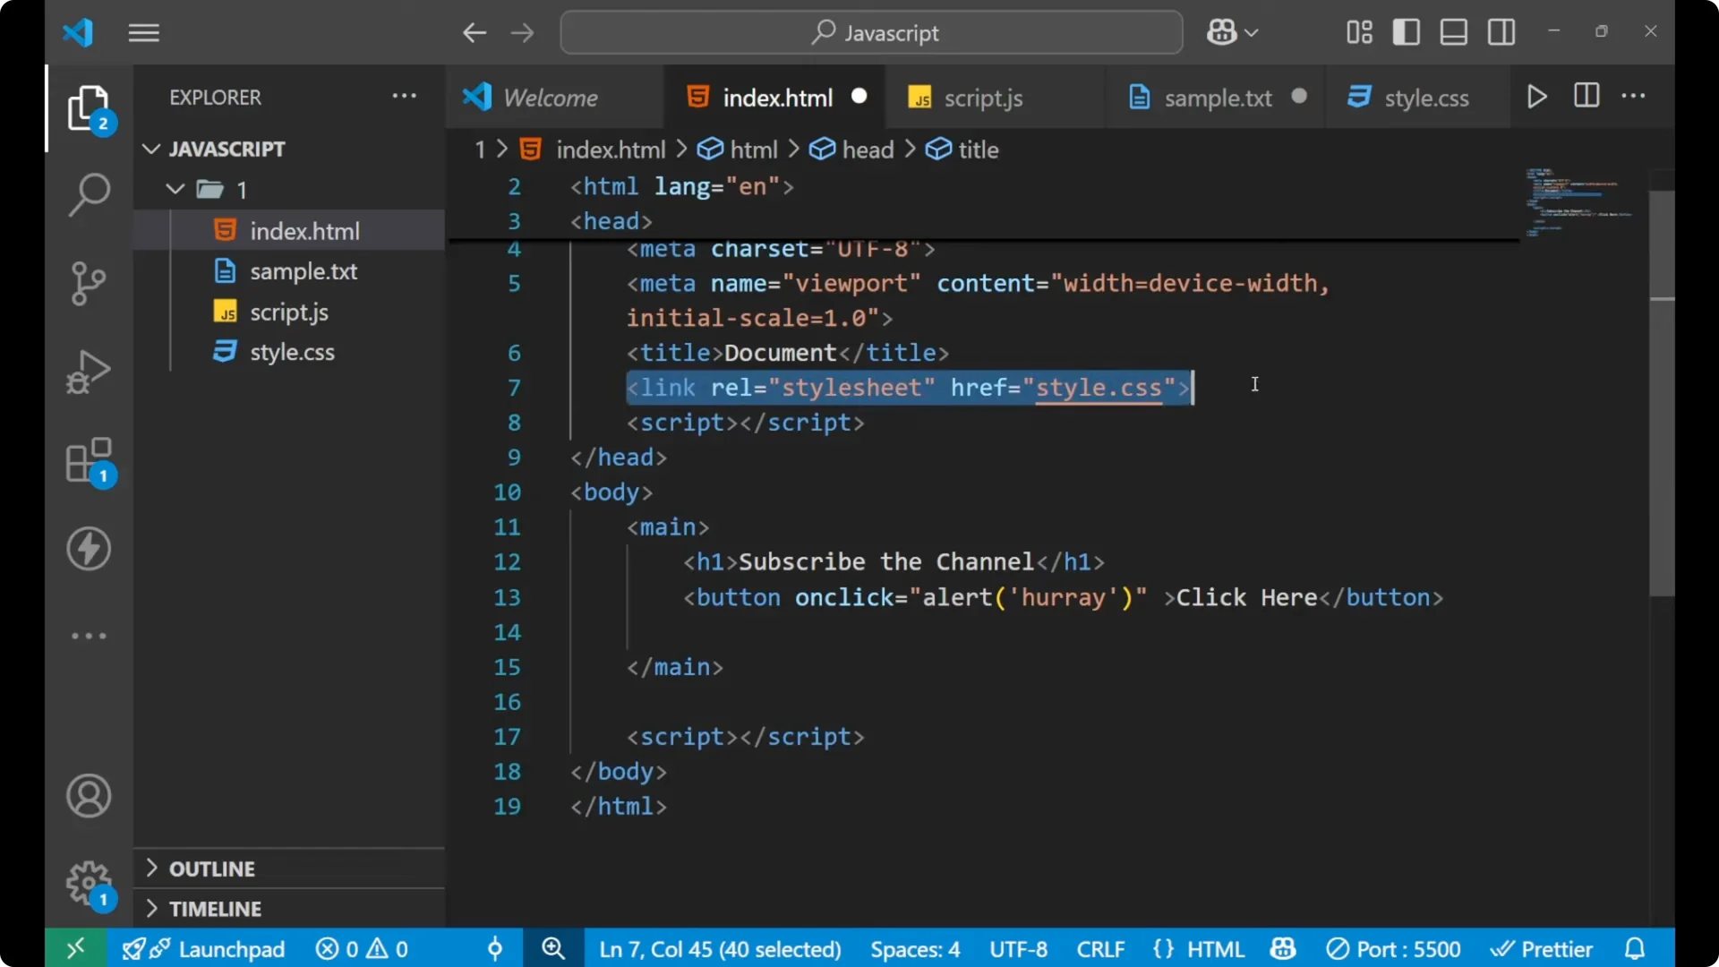Open the Search sidebar

[88, 194]
